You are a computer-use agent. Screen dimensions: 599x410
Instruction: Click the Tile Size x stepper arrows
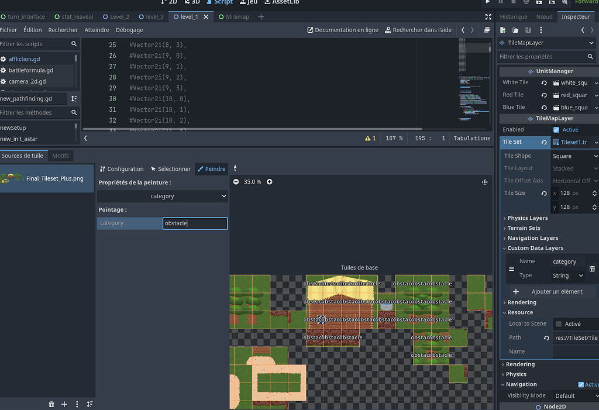click(x=594, y=194)
